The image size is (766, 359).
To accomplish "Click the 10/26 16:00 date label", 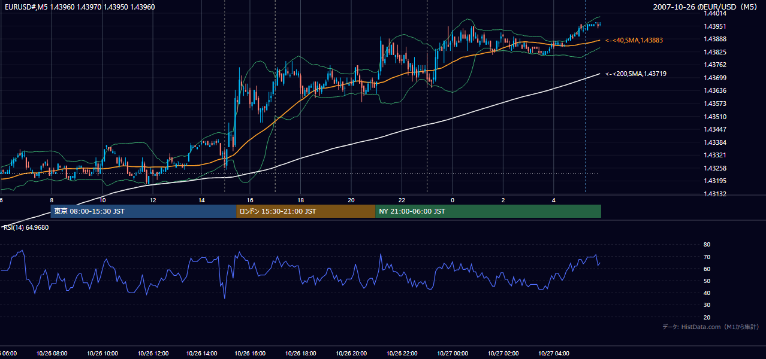I will pos(251,354).
